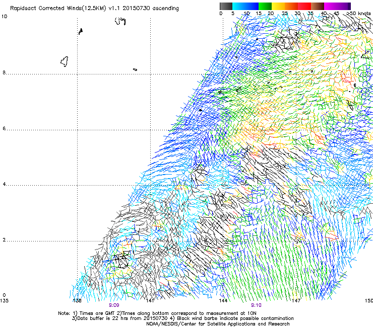The image size is (373, 327).
Task: Click the '35' legend scale label
Action: pyautogui.click(x=310, y=14)
